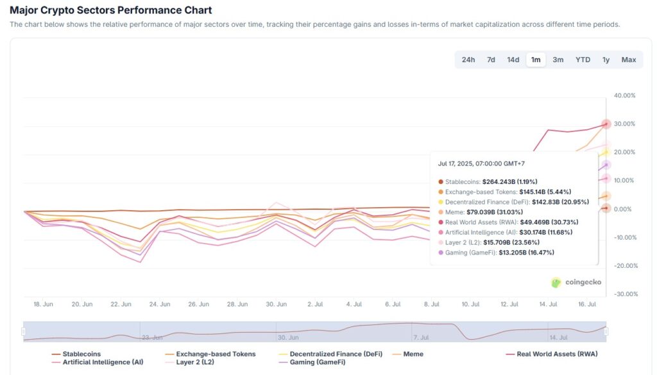Toggle the Meme sector line
This screenshot has width=657, height=375.
pyautogui.click(x=413, y=353)
